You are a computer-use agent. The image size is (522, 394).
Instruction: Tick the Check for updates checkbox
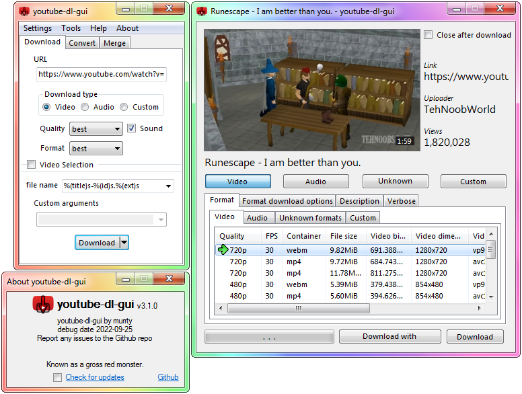click(57, 377)
